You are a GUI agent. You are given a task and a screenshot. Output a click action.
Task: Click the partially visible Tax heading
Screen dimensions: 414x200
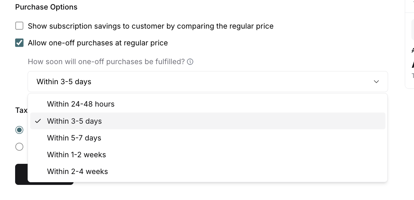(x=21, y=110)
